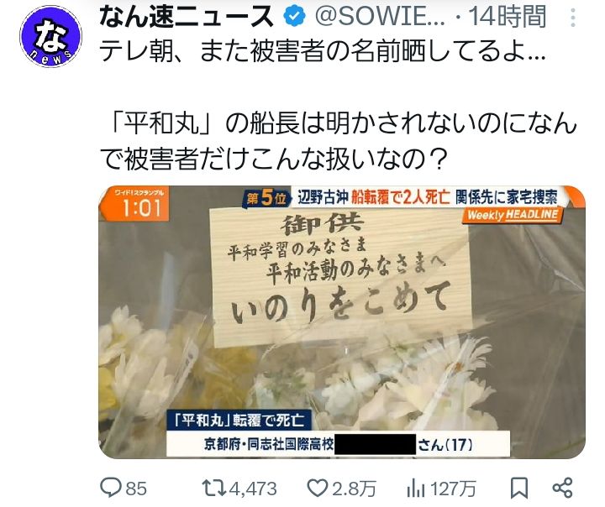Open the share icon
The height and width of the screenshot is (507, 605).
tap(562, 488)
